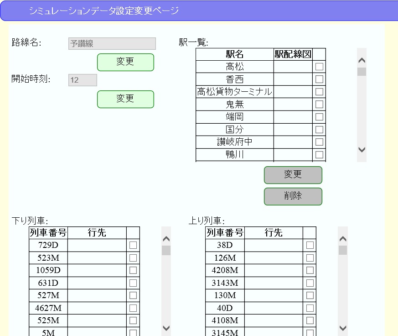Toggle the checkbox for train 4627M
The image size is (398, 336).
(132, 308)
